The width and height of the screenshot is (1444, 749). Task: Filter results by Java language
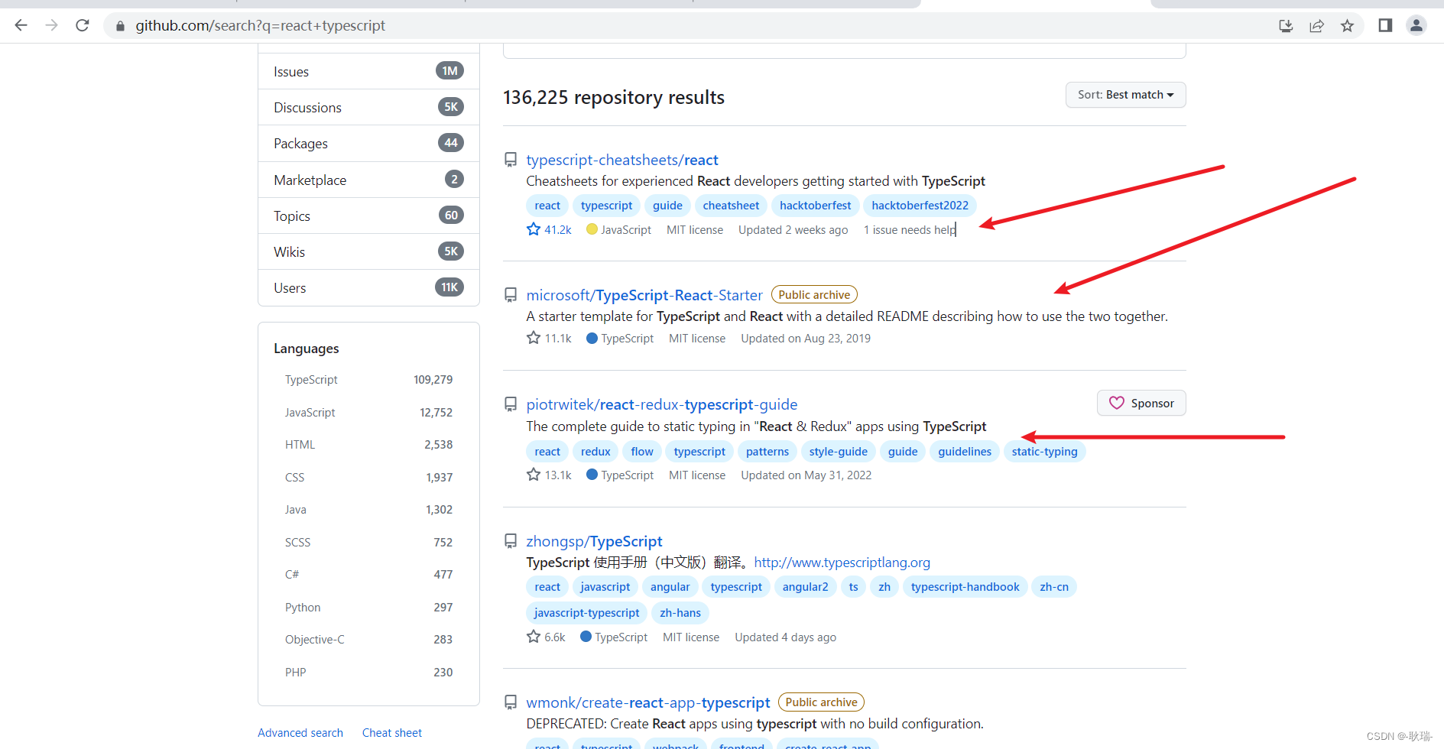pyautogui.click(x=368, y=510)
